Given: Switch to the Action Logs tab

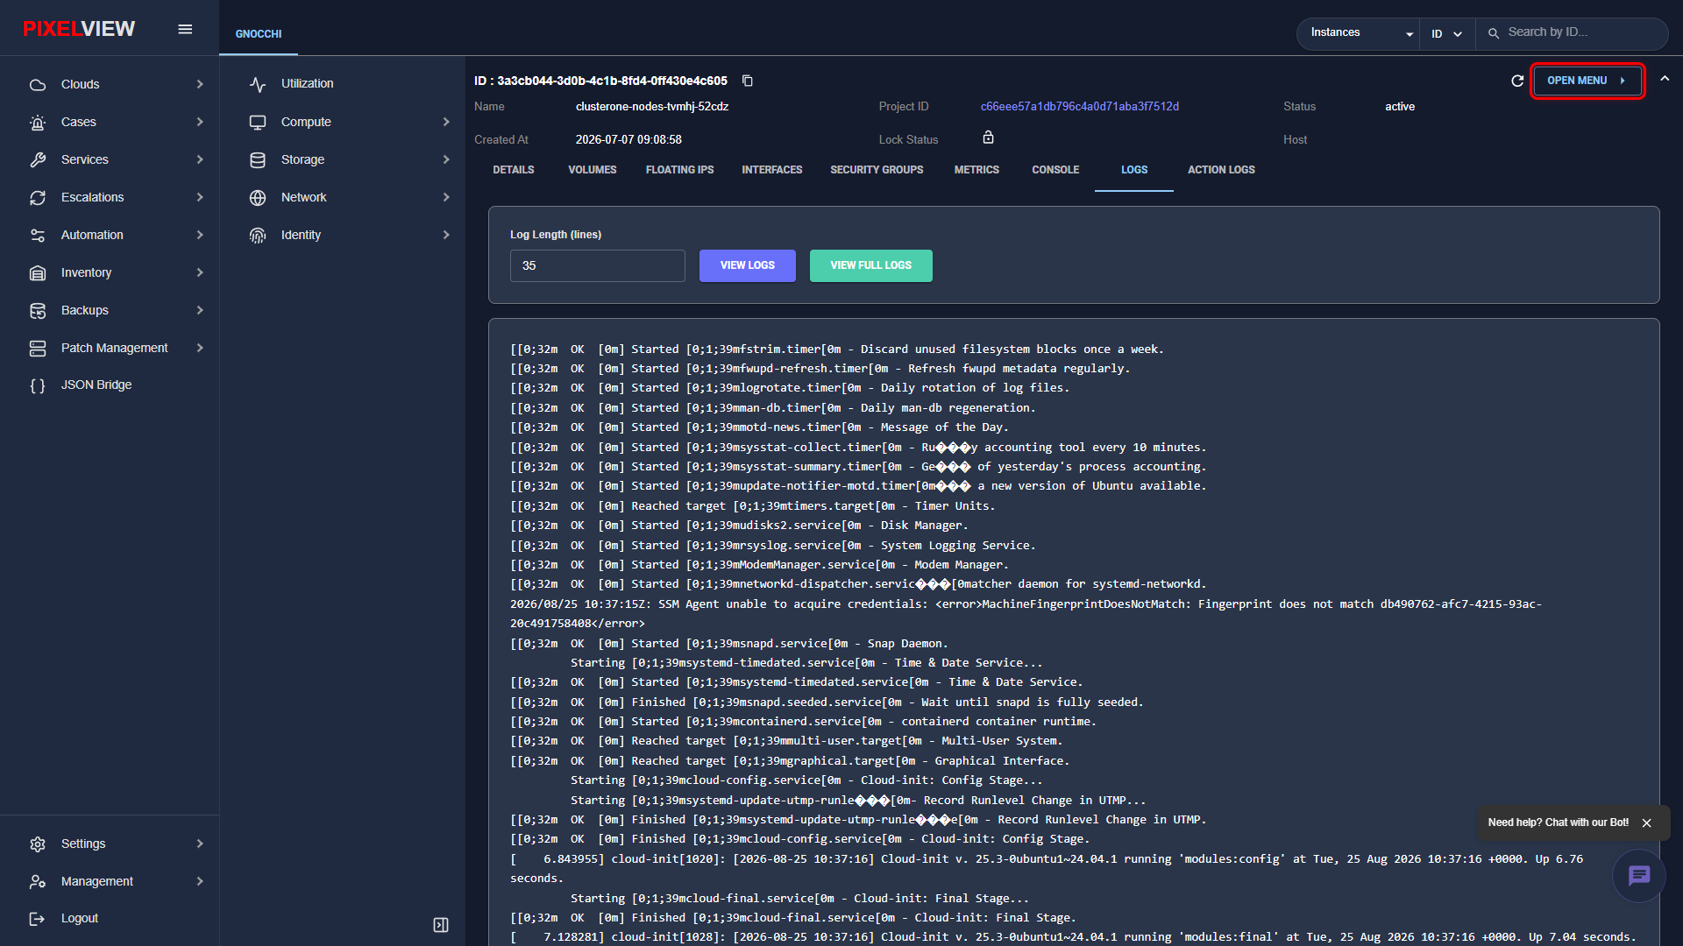Looking at the screenshot, I should [1221, 170].
